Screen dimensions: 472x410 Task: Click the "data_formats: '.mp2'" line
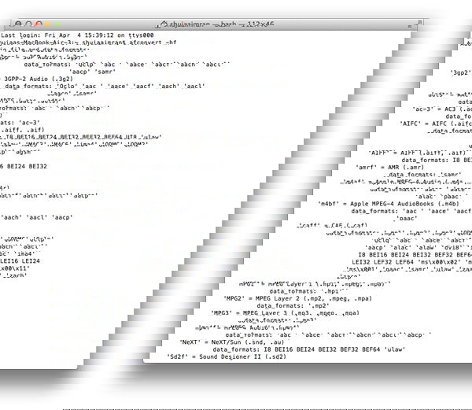click(x=293, y=305)
